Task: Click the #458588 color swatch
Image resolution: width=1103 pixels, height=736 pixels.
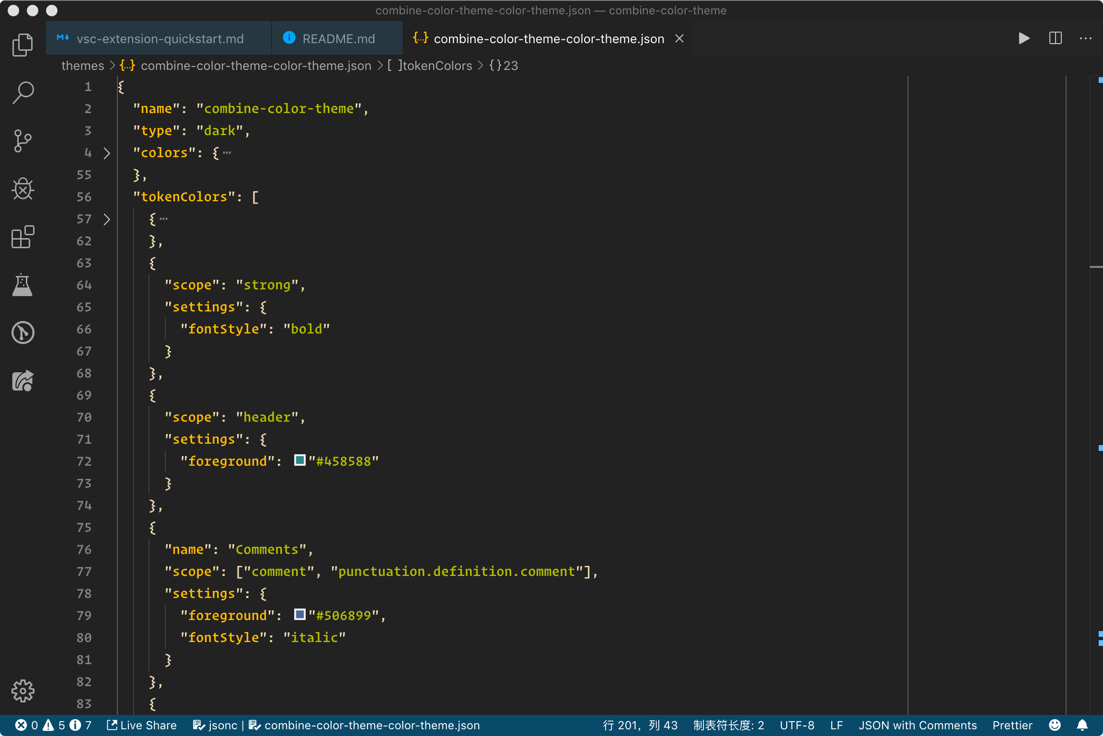Action: 300,460
